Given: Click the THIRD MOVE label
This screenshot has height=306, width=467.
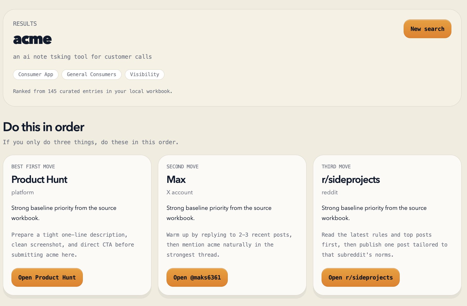Looking at the screenshot, I should coord(336,167).
